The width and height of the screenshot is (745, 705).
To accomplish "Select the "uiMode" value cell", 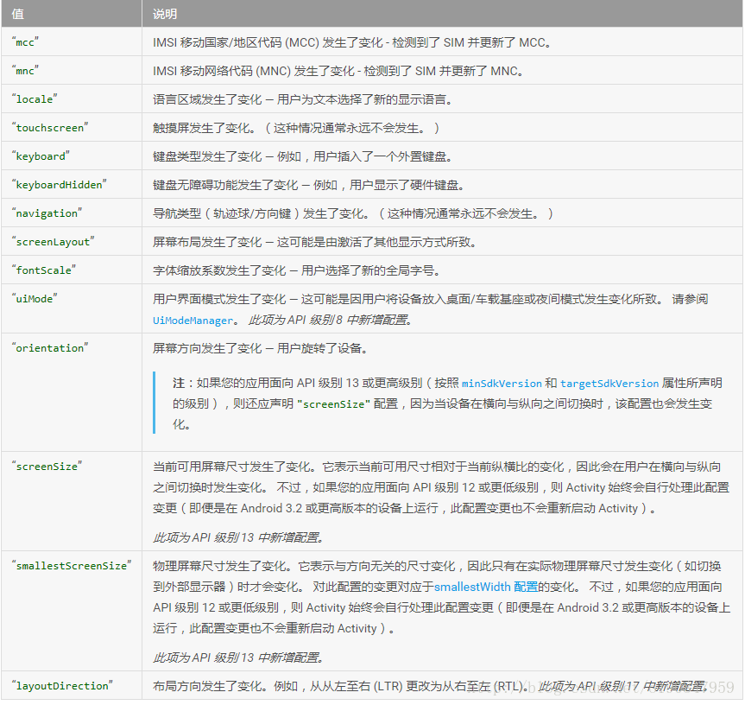I will pos(35,298).
